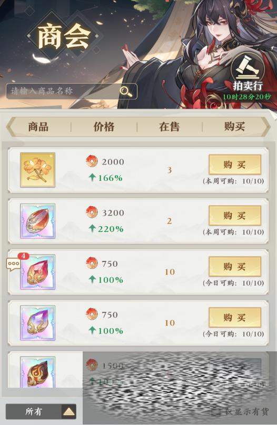
Task: Click the 商品 column header
Action: coord(38,127)
